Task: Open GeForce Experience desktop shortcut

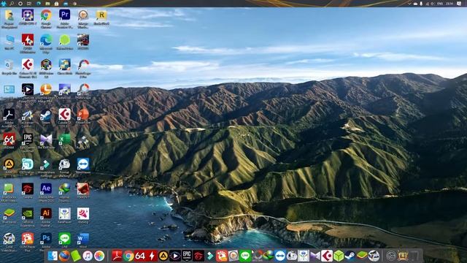Action: point(28,213)
